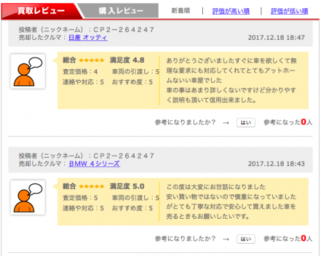Vote はい on the BMW 4シリーズ review
Viewport: 321px width, 256px height.
coord(246,239)
